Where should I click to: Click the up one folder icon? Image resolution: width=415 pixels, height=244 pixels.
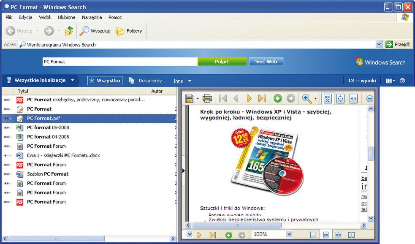pyautogui.click(x=69, y=31)
